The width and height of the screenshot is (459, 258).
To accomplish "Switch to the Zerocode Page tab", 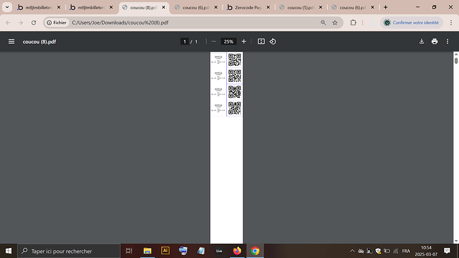I will 248,7.
